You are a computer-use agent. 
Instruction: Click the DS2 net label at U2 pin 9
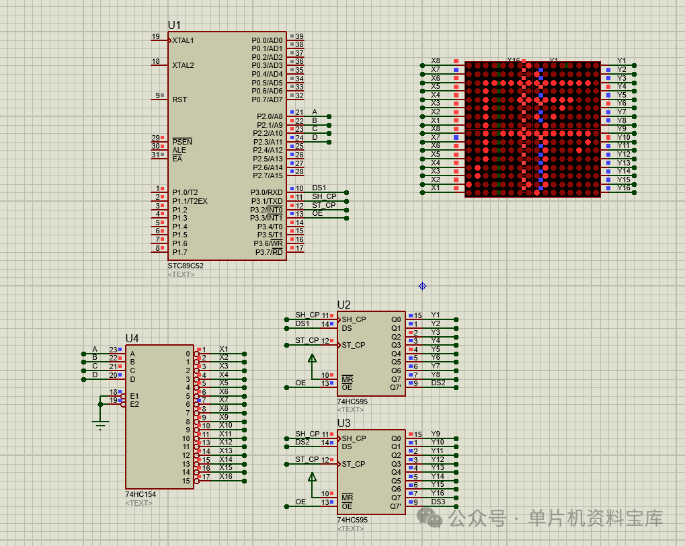[438, 383]
